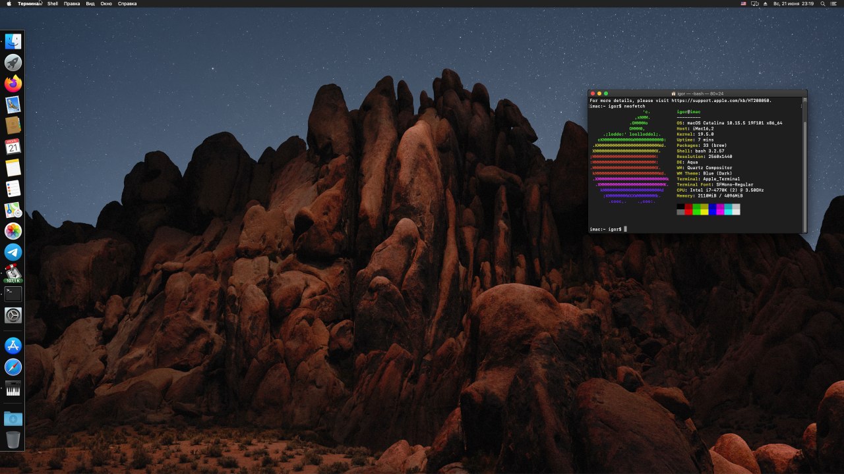Click the Terminal prompt cursor at bottom
This screenshot has width=844, height=474.
coord(625,229)
